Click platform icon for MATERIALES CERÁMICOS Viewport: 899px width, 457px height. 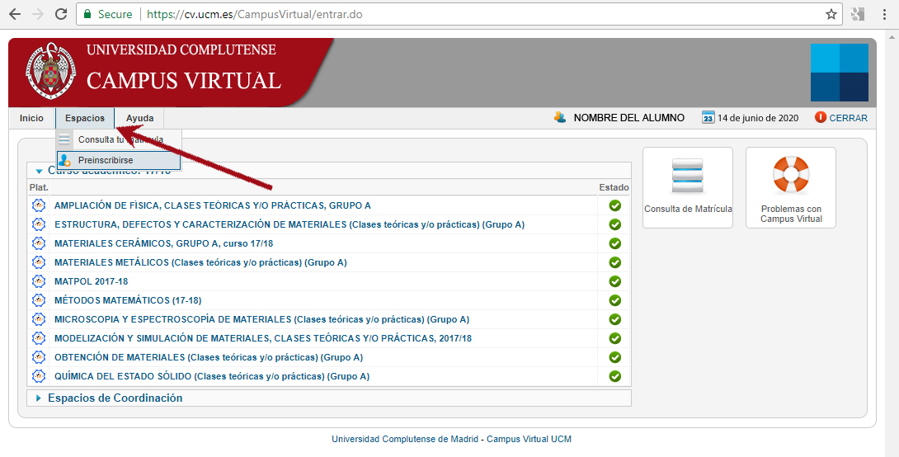(x=39, y=243)
